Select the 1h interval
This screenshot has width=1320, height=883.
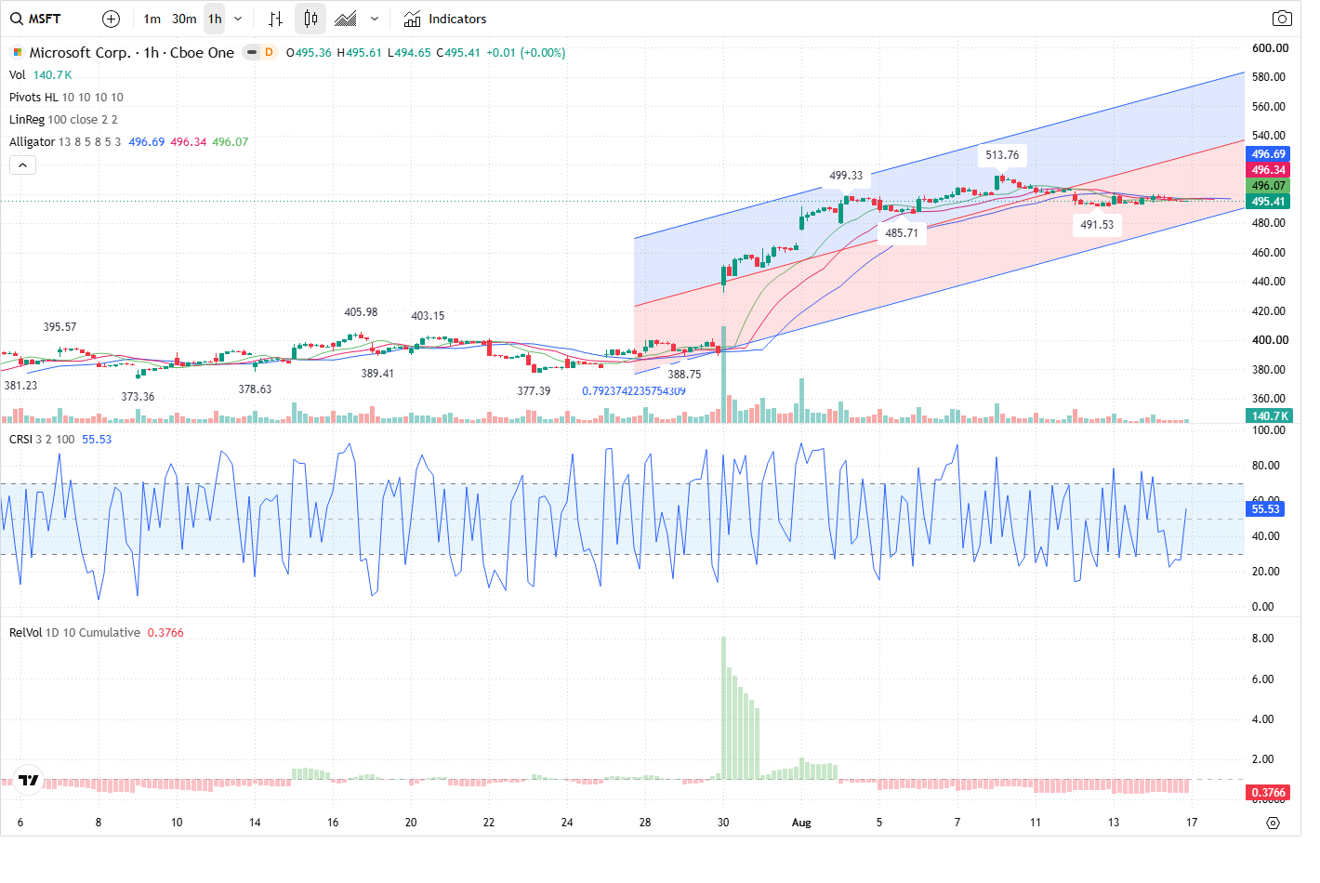(215, 19)
